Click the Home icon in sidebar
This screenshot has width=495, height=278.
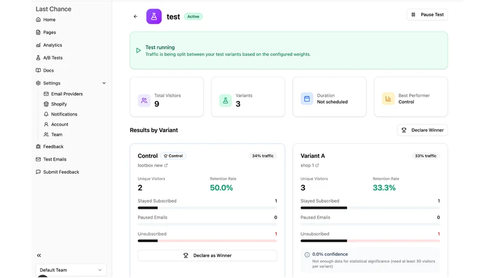[x=38, y=20]
